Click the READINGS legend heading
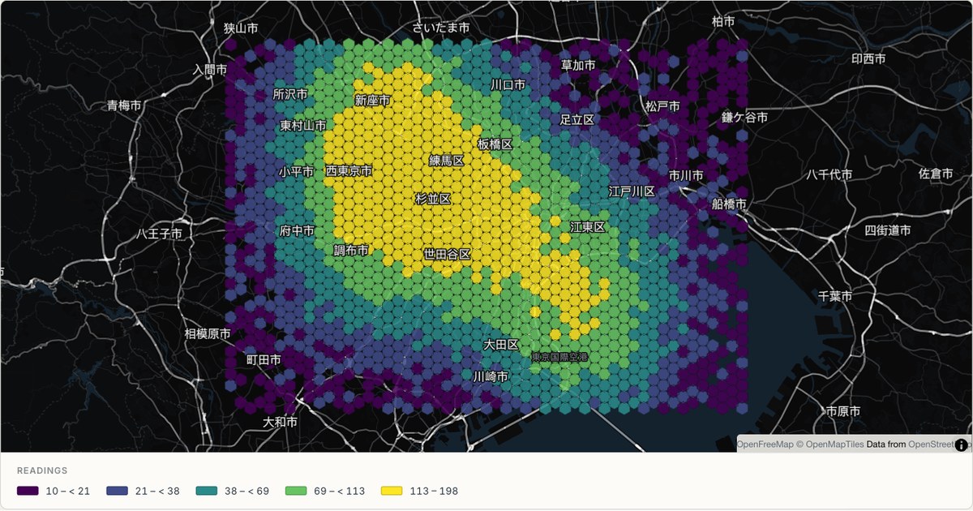Image resolution: width=973 pixels, height=511 pixels. pos(42,470)
